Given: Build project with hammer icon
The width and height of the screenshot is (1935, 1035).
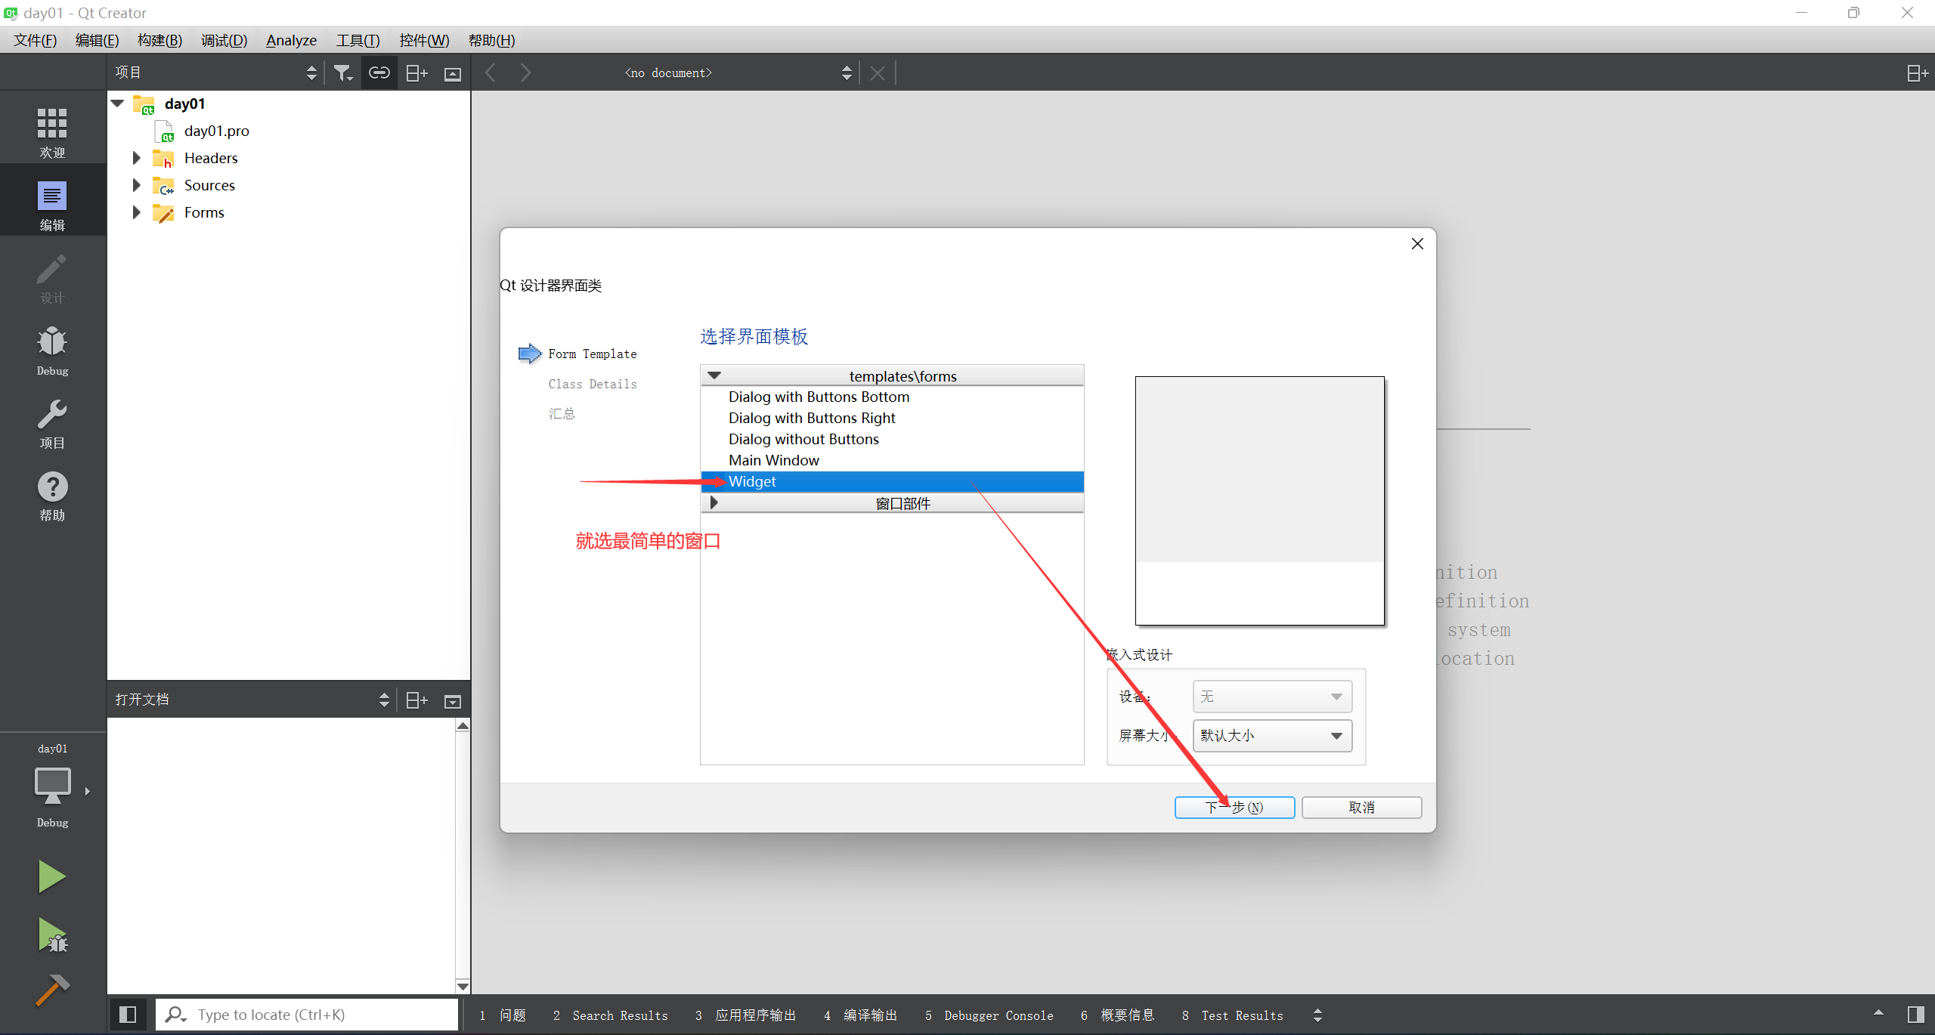Looking at the screenshot, I should click(52, 990).
